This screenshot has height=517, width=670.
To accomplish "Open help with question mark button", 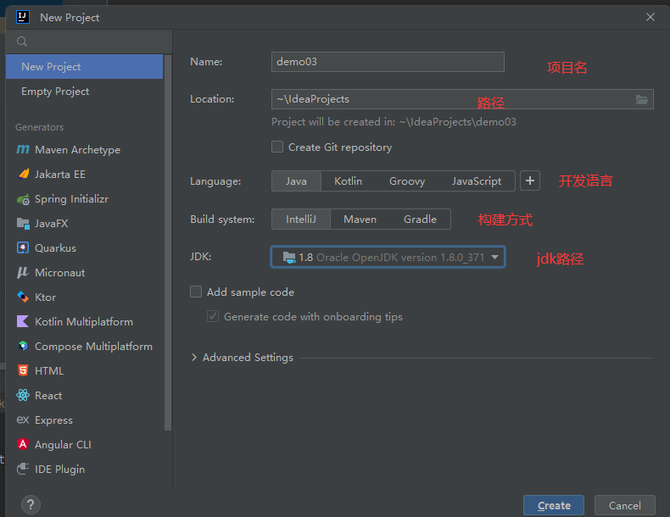I will [31, 505].
